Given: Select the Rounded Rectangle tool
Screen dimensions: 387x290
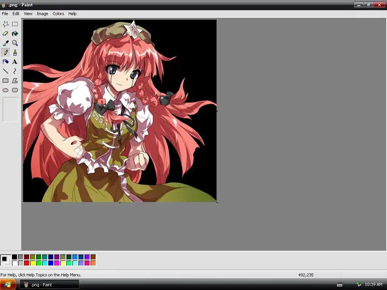Looking at the screenshot, I should (15, 90).
